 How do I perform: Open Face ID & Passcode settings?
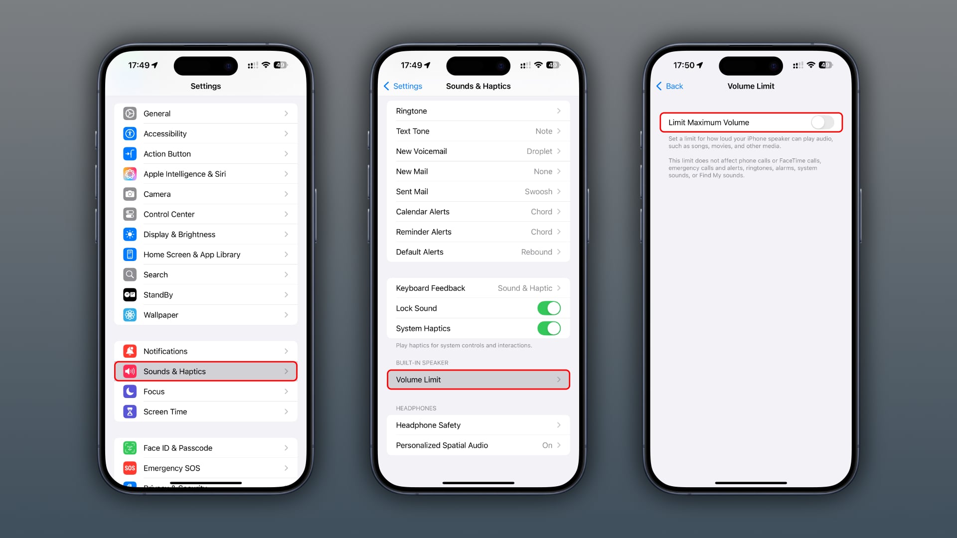tap(205, 448)
